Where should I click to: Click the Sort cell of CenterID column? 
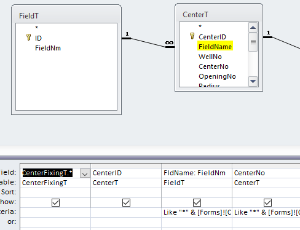click(126, 192)
